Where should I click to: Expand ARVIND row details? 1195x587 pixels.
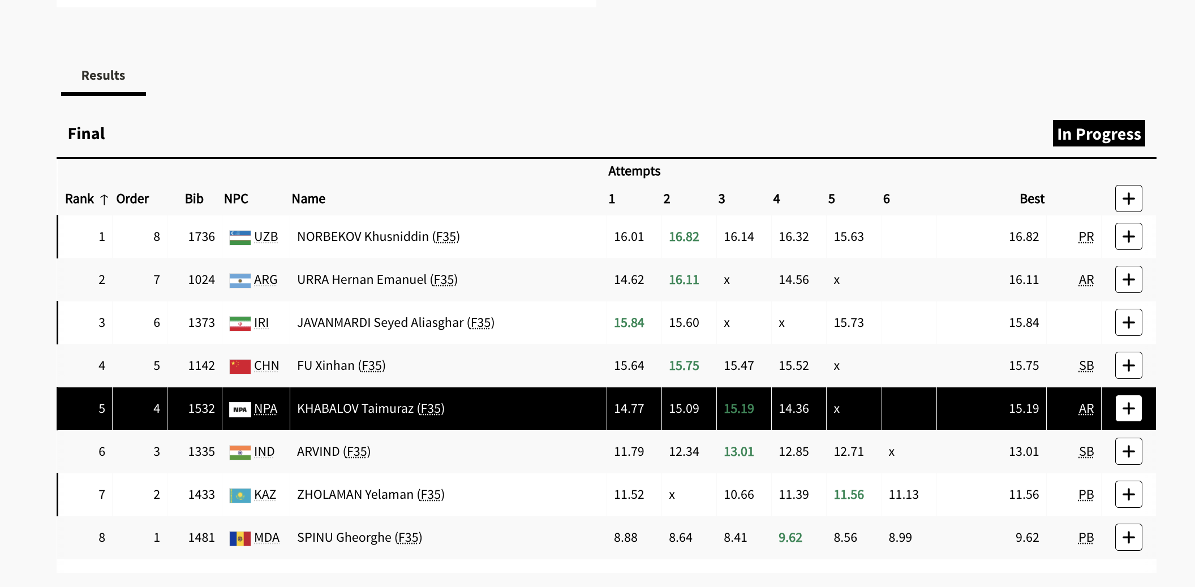pos(1128,451)
